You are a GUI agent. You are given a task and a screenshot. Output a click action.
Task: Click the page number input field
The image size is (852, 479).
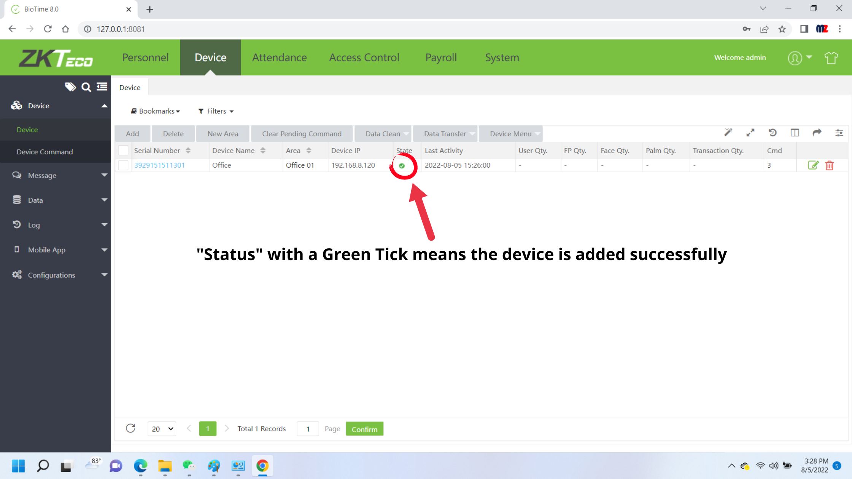(308, 429)
